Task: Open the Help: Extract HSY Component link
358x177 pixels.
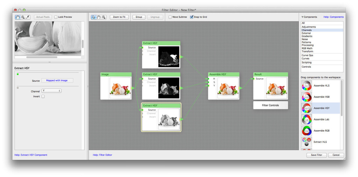Action: [x=31, y=155]
